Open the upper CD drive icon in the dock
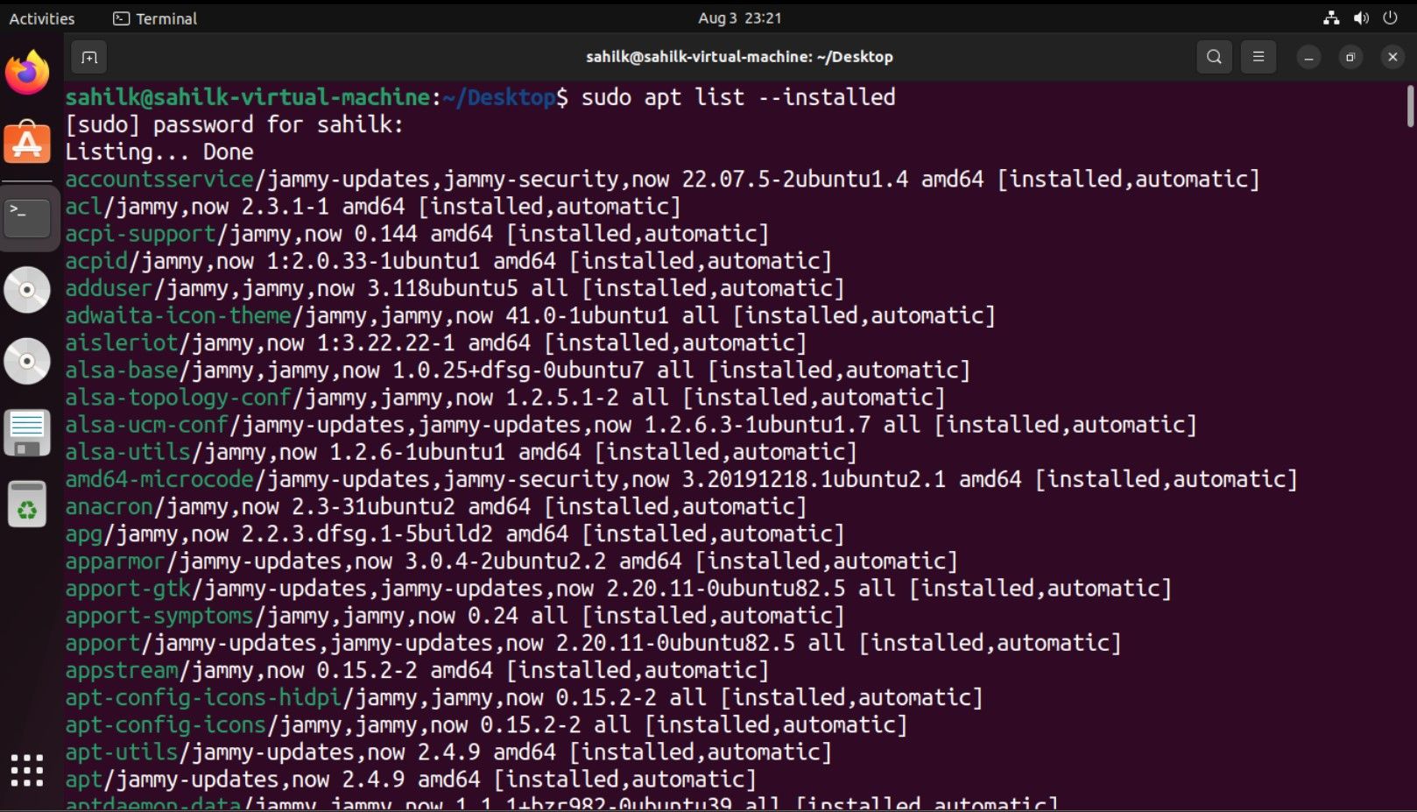Image resolution: width=1417 pixels, height=812 pixels. [27, 289]
